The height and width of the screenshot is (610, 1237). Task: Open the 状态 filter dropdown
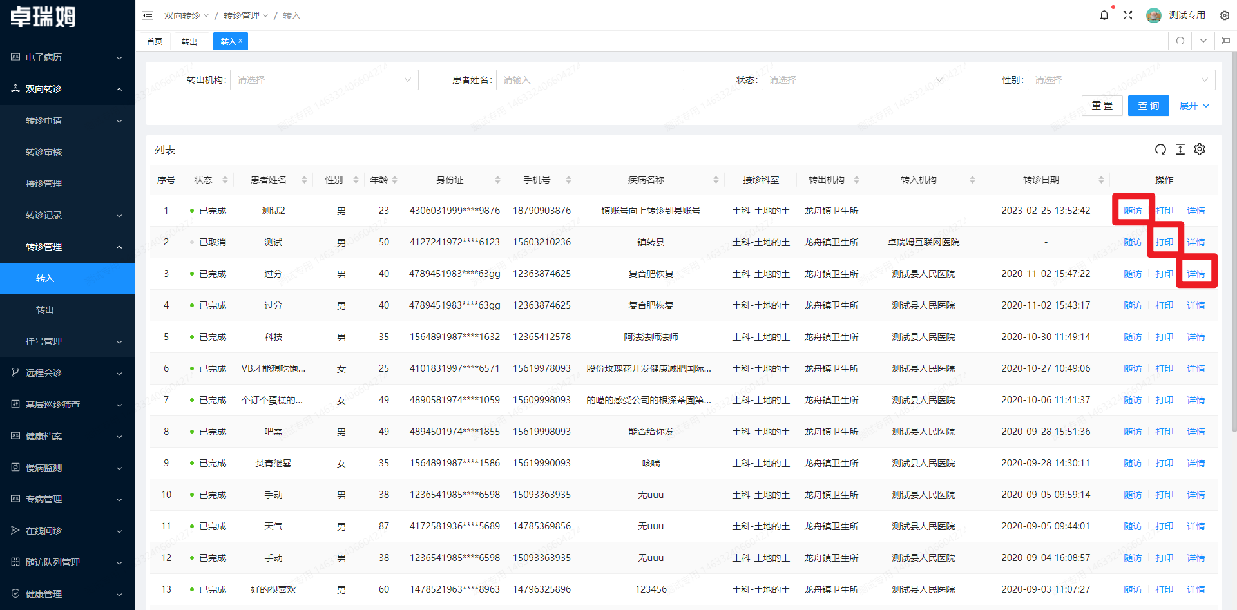[x=855, y=80]
